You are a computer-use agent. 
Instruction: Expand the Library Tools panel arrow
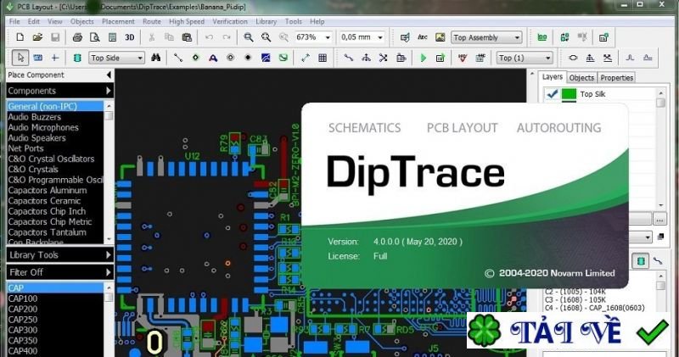109,255
